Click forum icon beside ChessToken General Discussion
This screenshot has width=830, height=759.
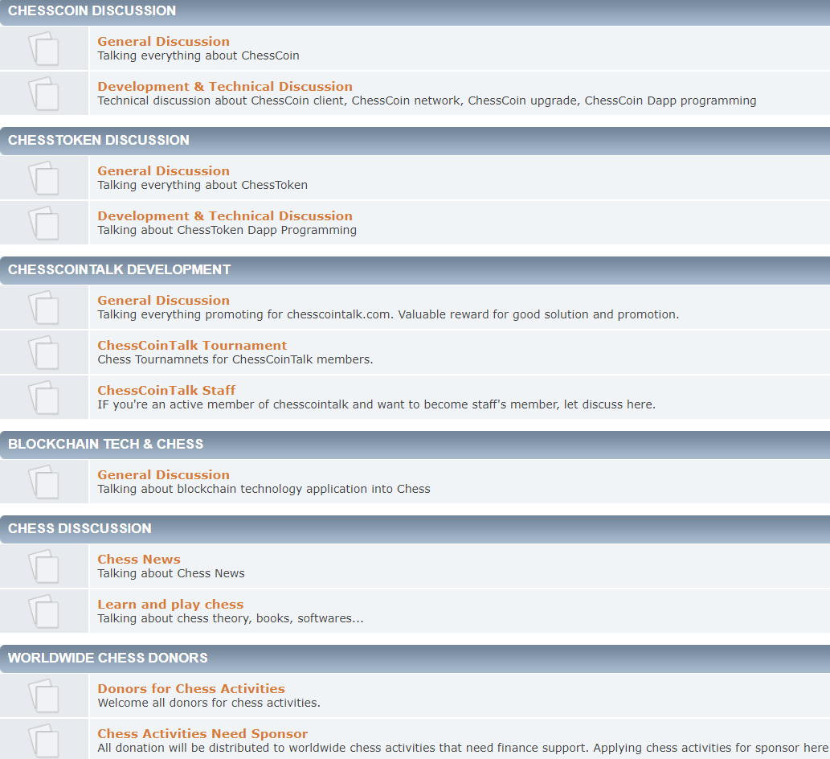click(x=43, y=178)
